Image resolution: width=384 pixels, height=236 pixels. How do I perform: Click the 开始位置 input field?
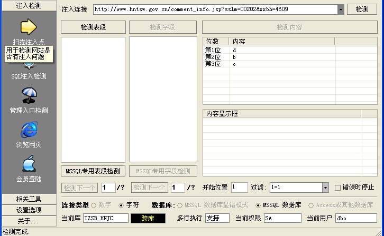pos(239,187)
